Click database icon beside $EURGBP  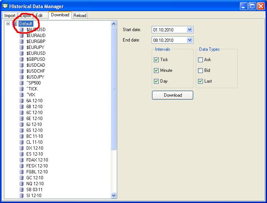(22, 41)
